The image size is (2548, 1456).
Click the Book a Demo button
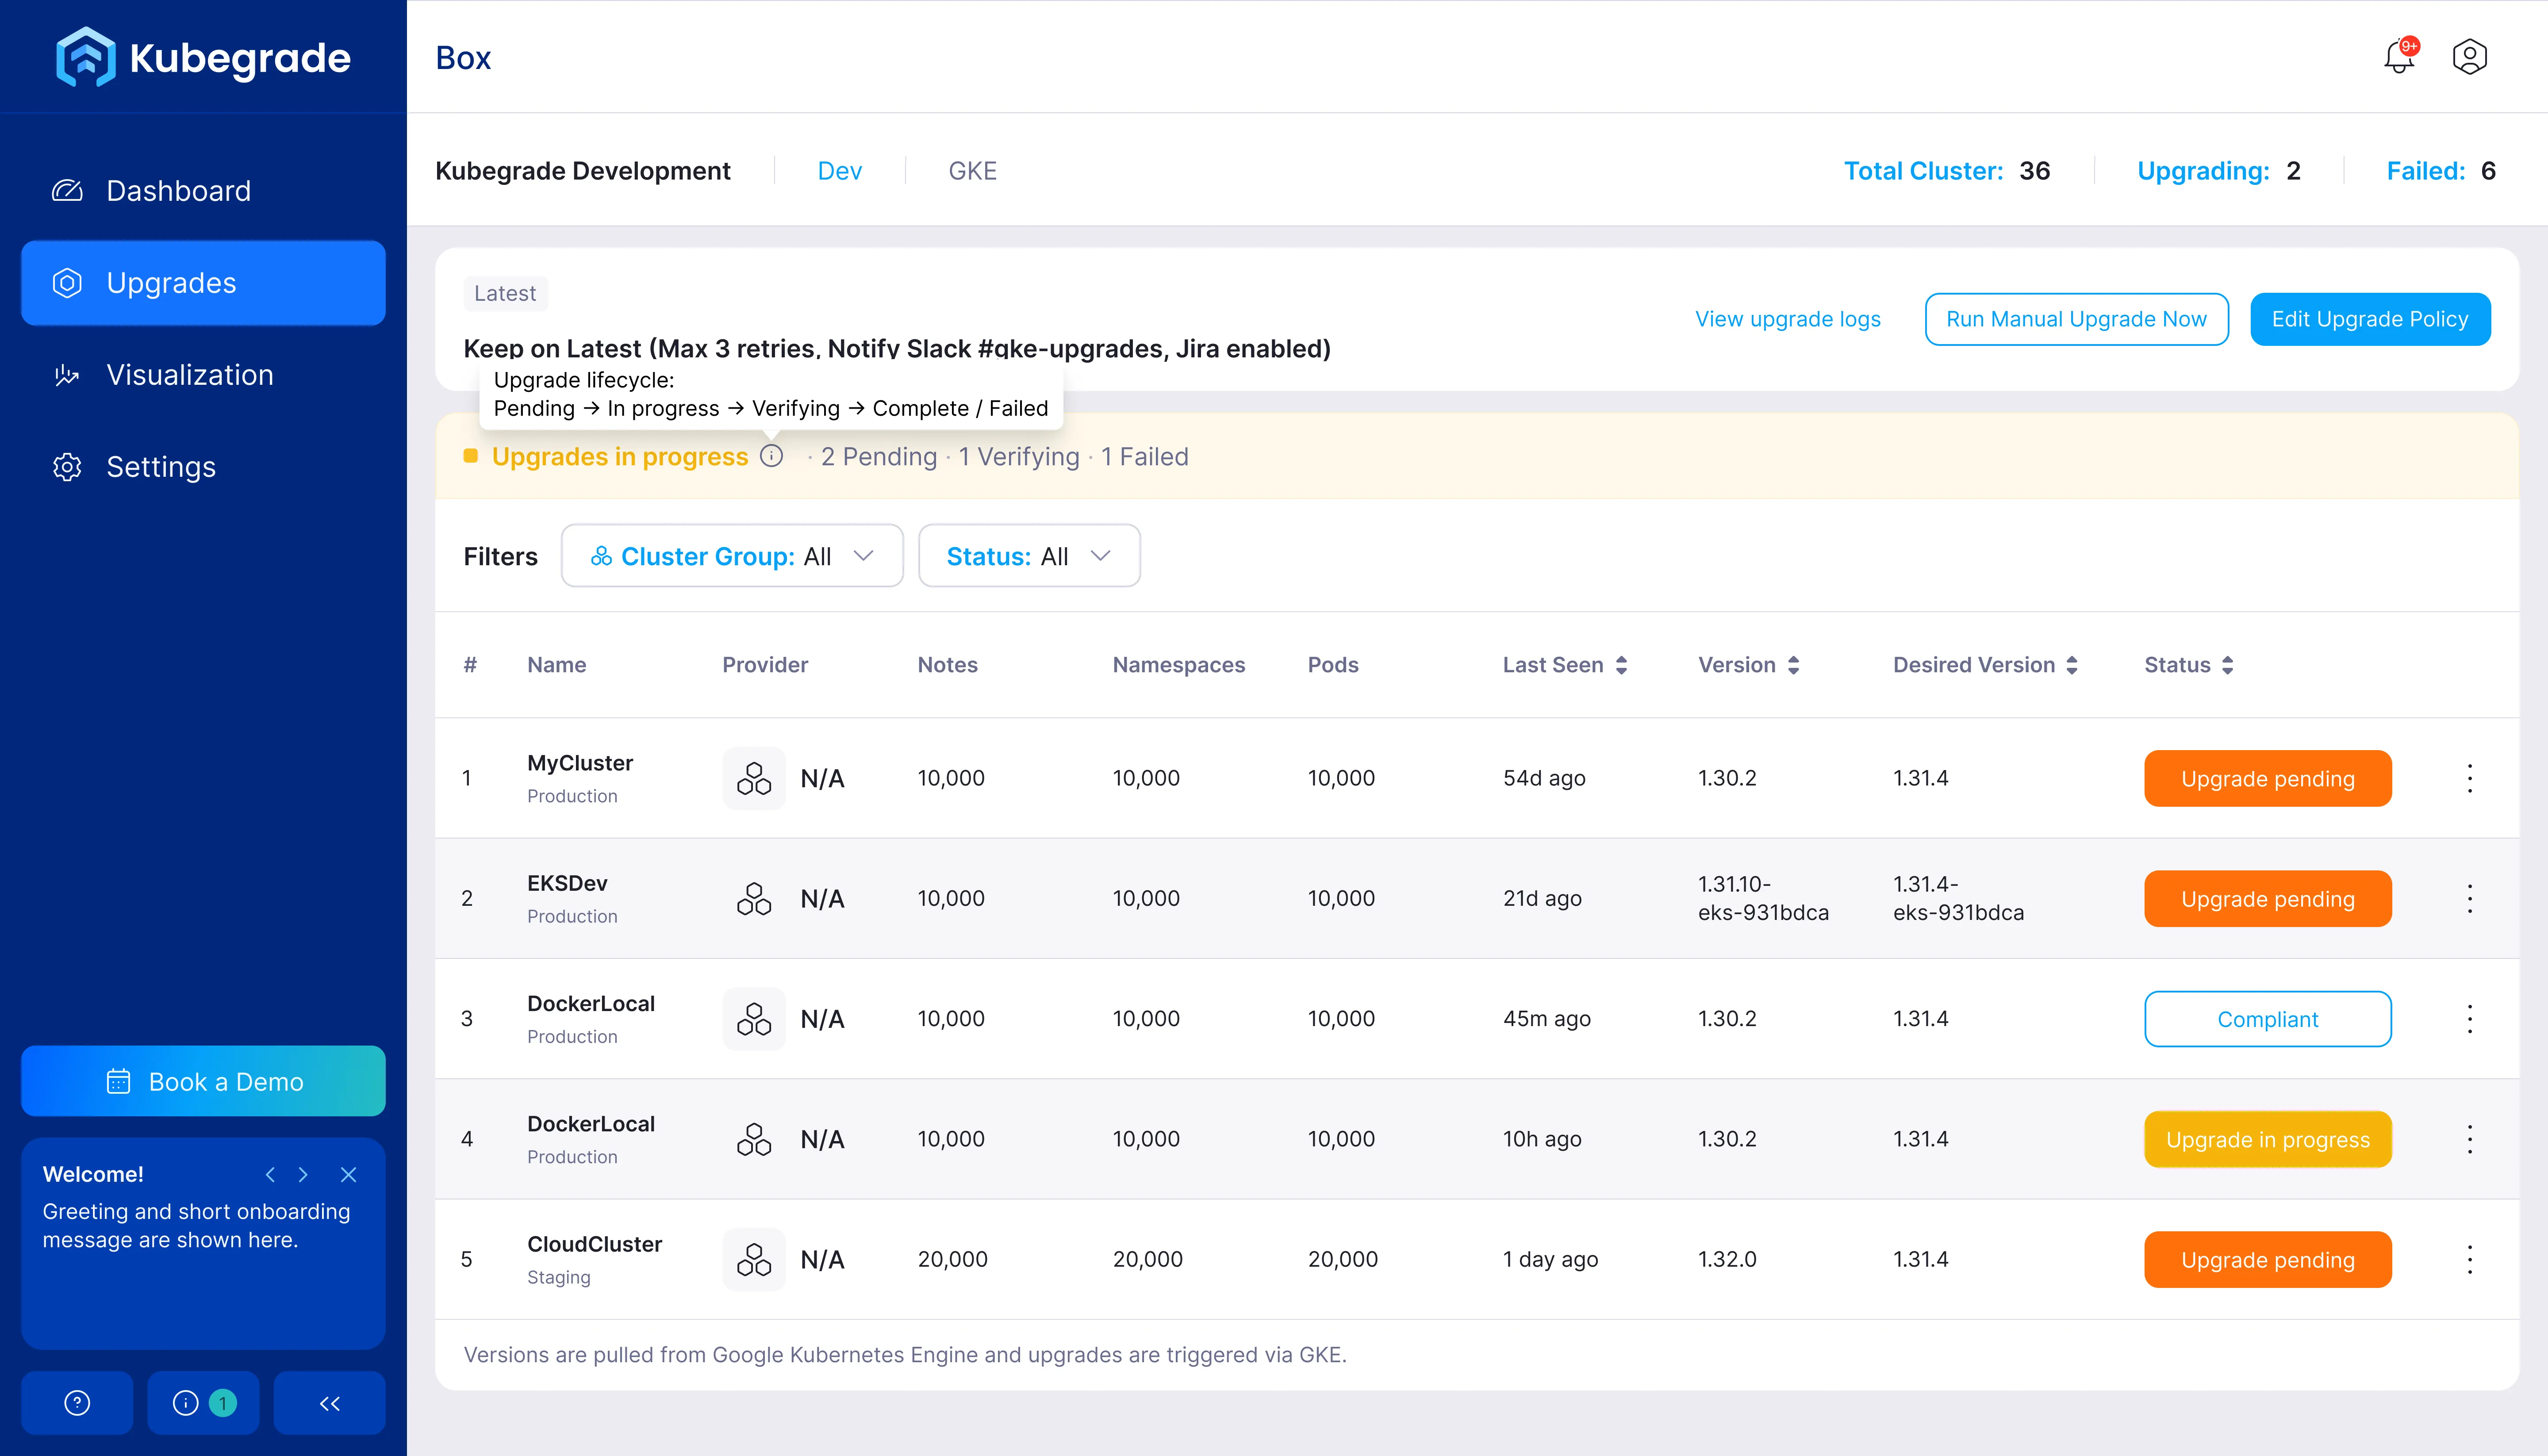tap(203, 1081)
